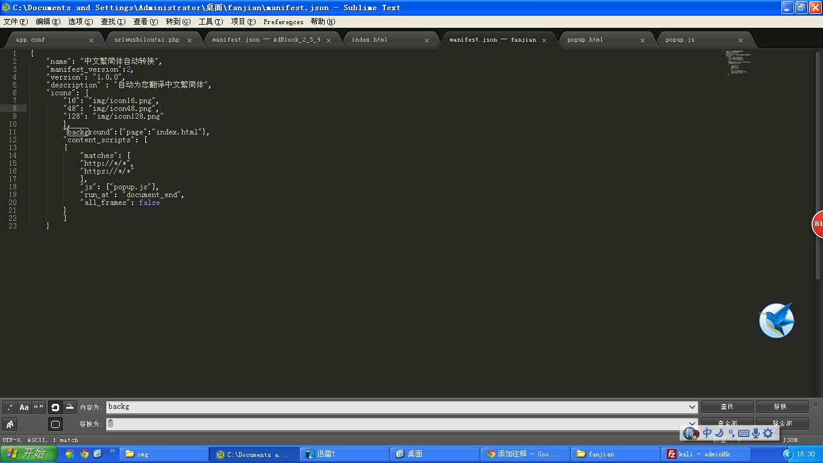
Task: Open the fanjian folder taskbar window
Action: (x=614, y=454)
